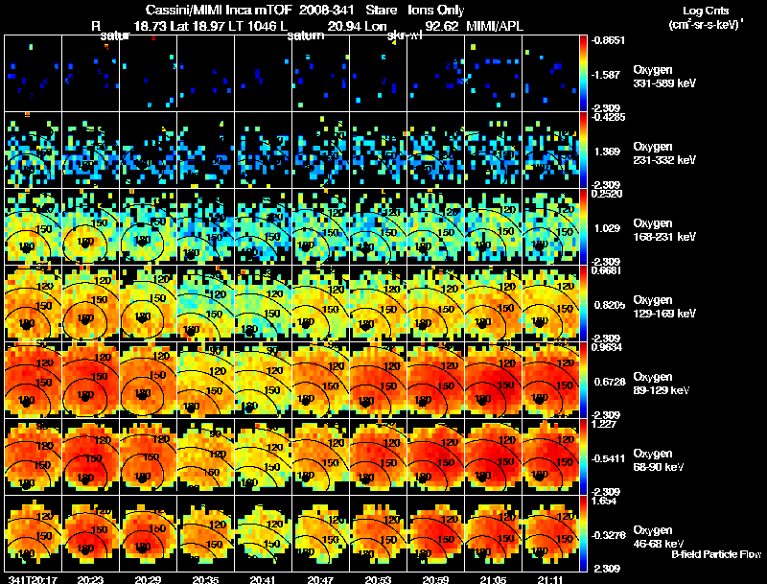Select the 46-68 keV image at 20:29
The image size is (767, 584).
[149, 534]
